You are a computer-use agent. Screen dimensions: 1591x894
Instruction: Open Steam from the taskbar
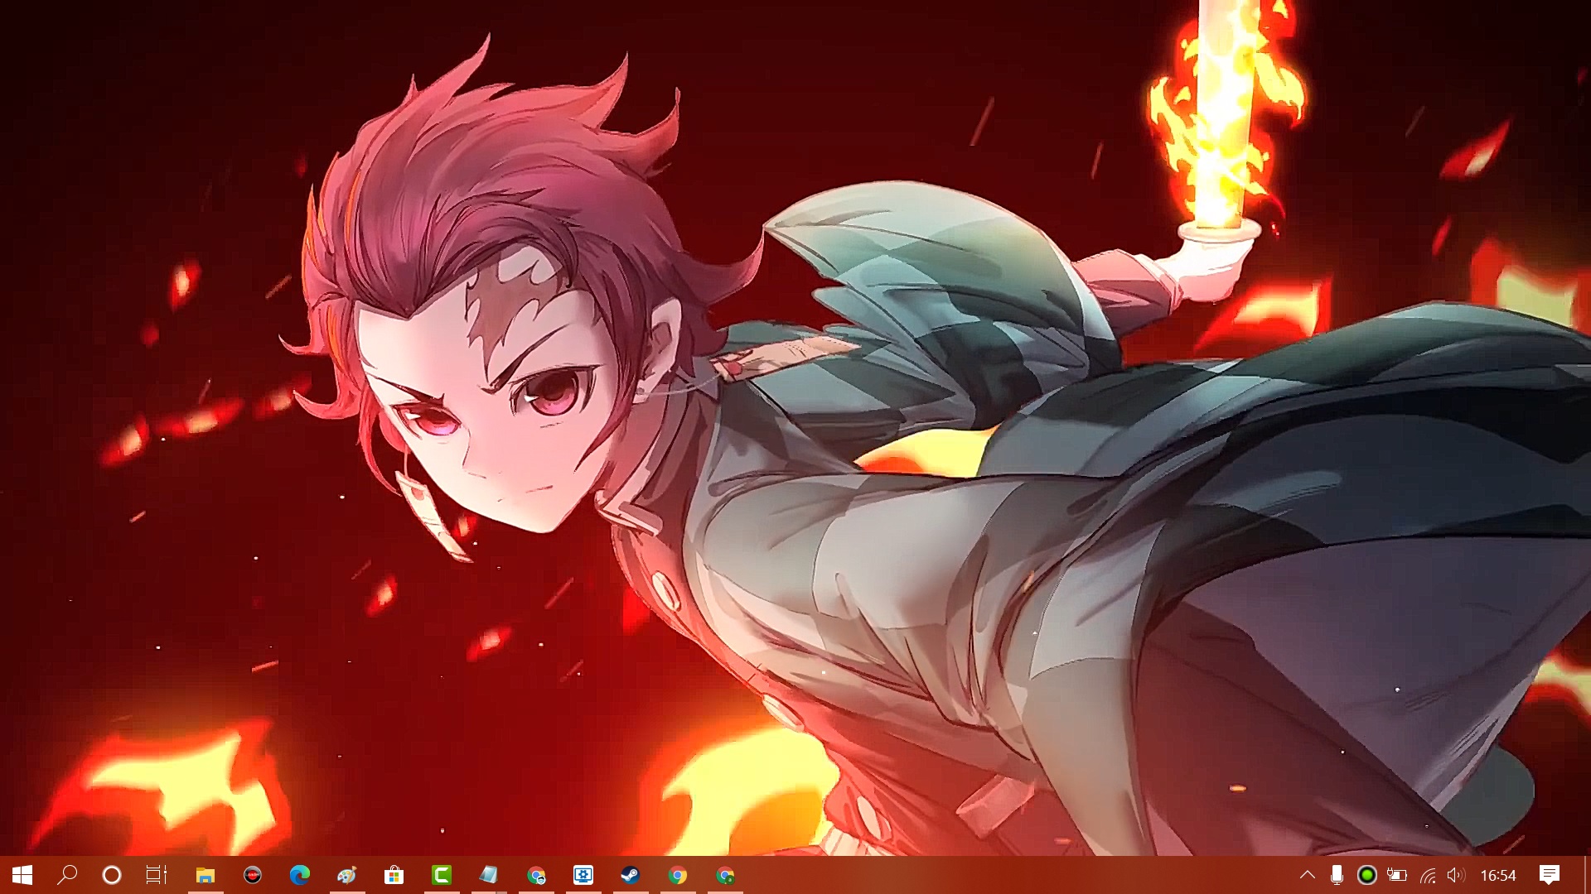[x=631, y=875]
